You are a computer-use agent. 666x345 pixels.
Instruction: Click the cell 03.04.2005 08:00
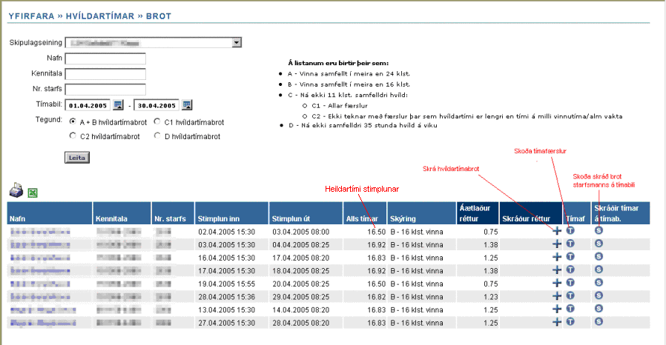click(x=300, y=232)
